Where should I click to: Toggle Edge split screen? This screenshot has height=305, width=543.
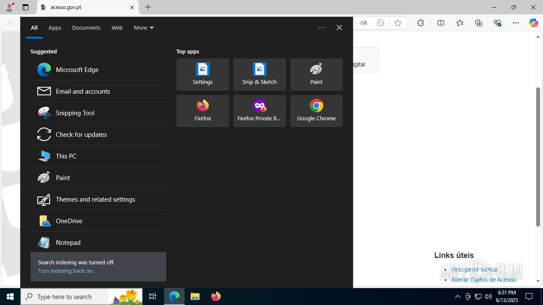(441, 23)
